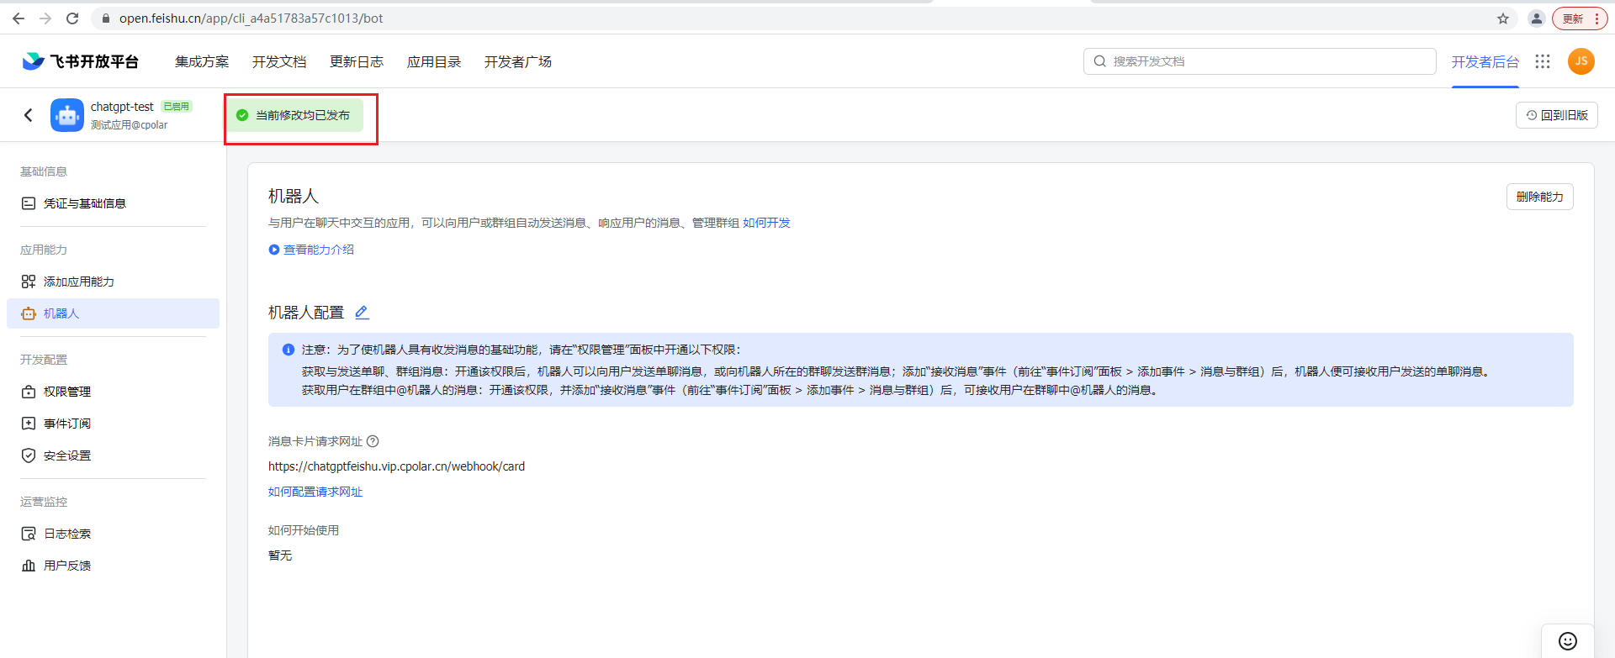Viewport: 1615px width, 658px height.
Task: Select 机器人 in the sidebar
Action: click(113, 313)
